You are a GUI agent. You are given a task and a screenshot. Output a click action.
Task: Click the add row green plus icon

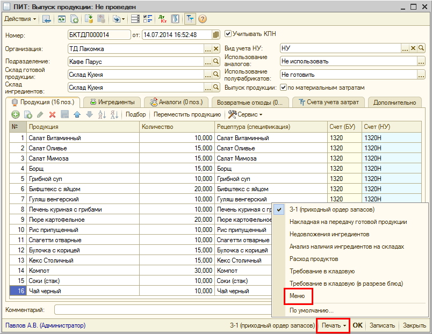click(x=15, y=114)
